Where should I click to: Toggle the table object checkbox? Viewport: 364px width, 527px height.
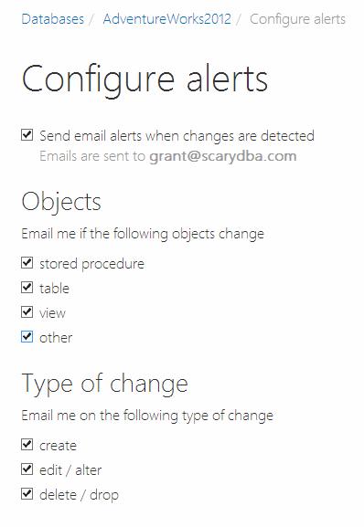(x=27, y=288)
